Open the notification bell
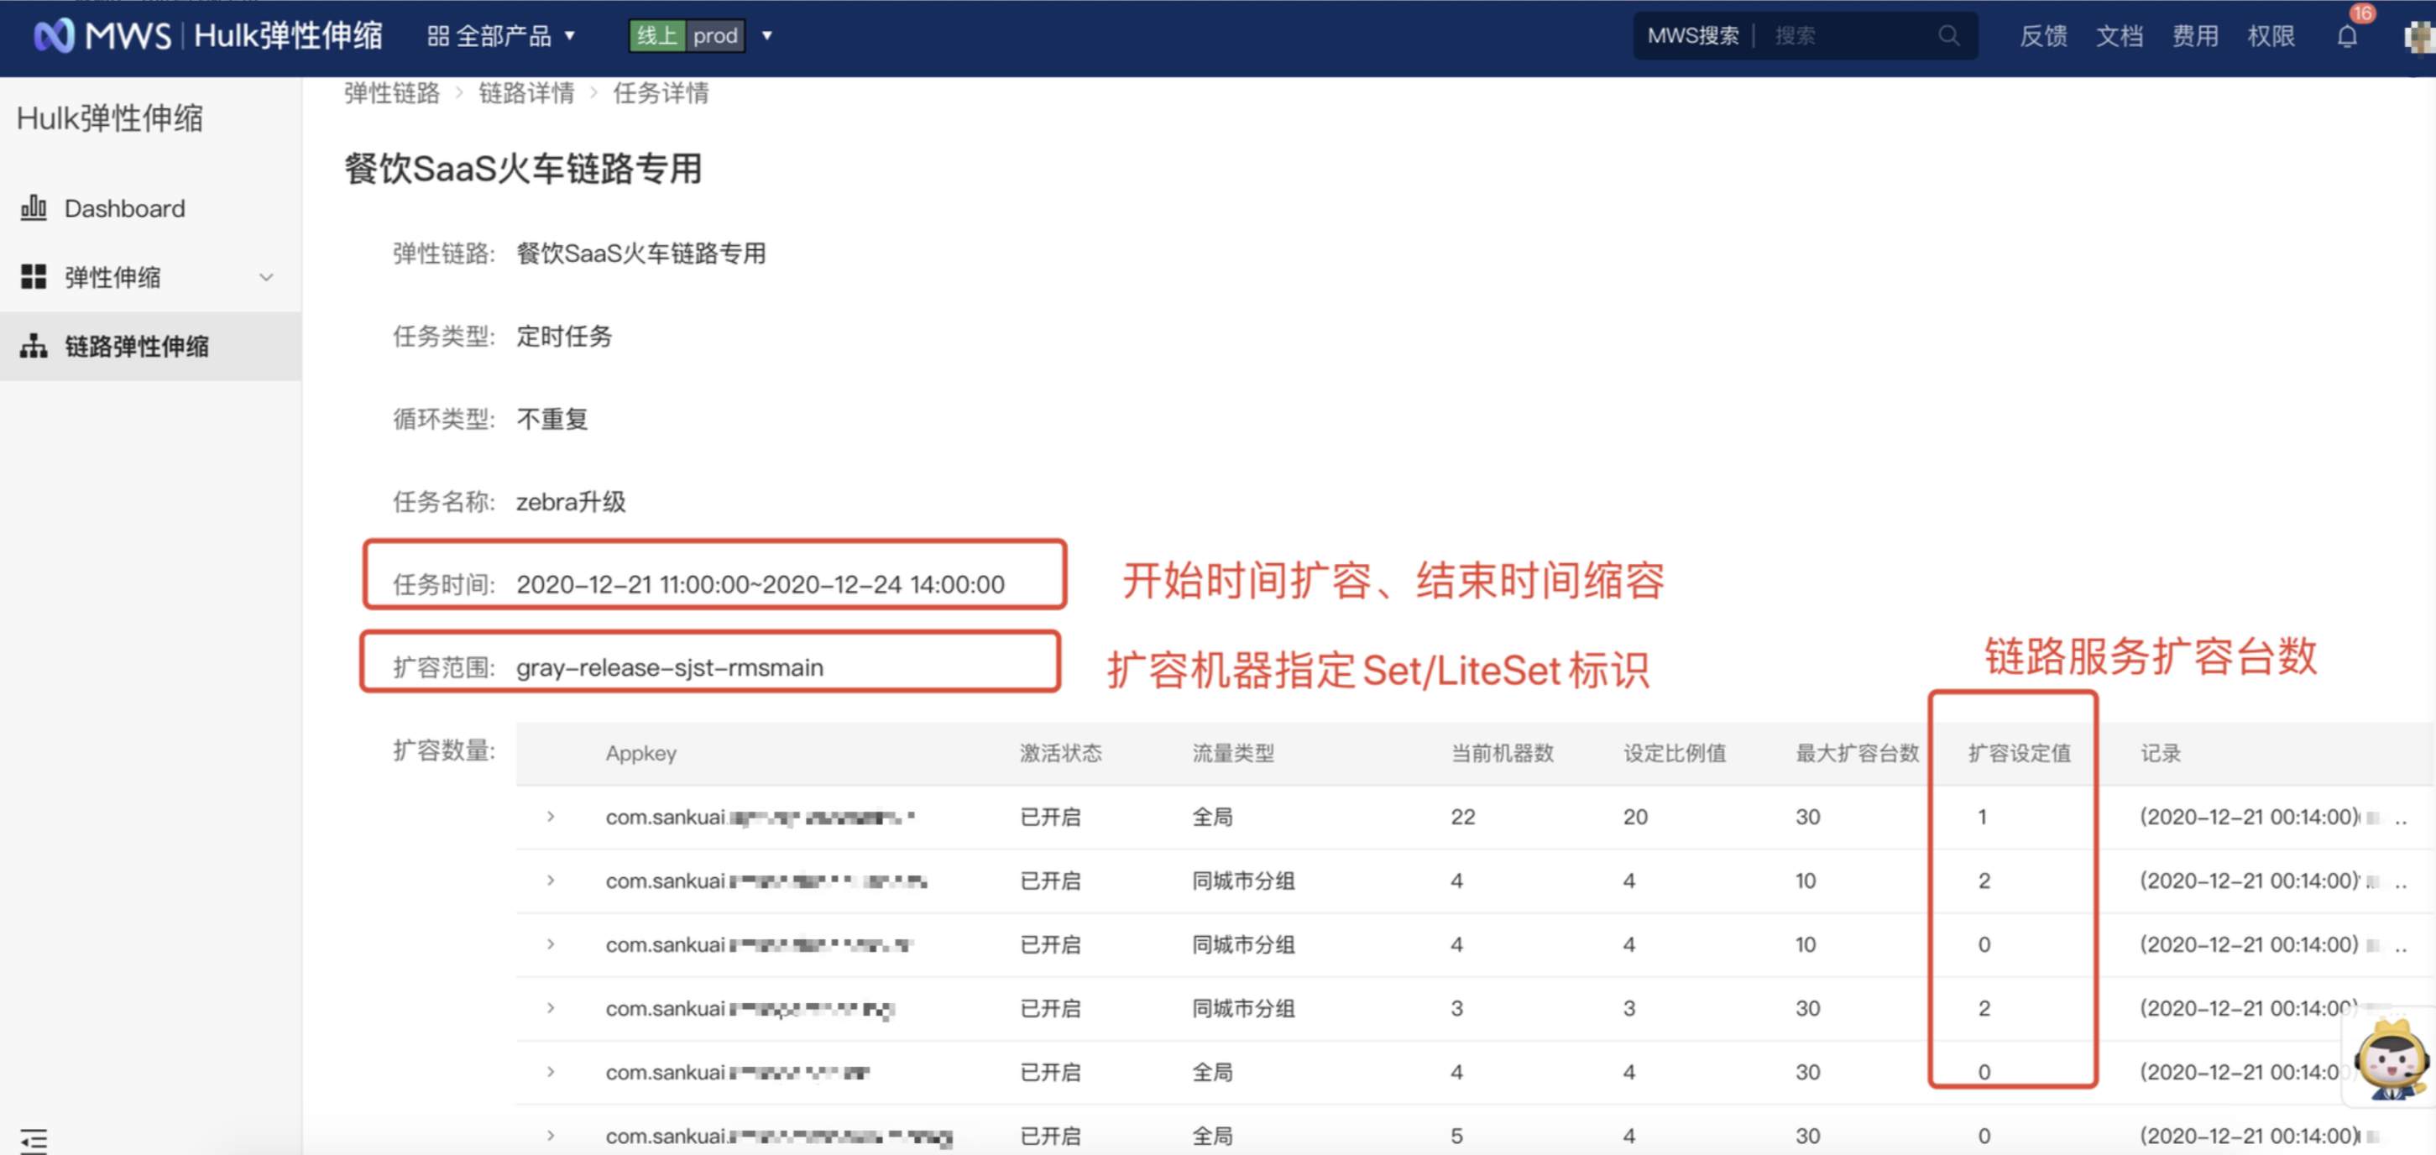 [x=2346, y=37]
